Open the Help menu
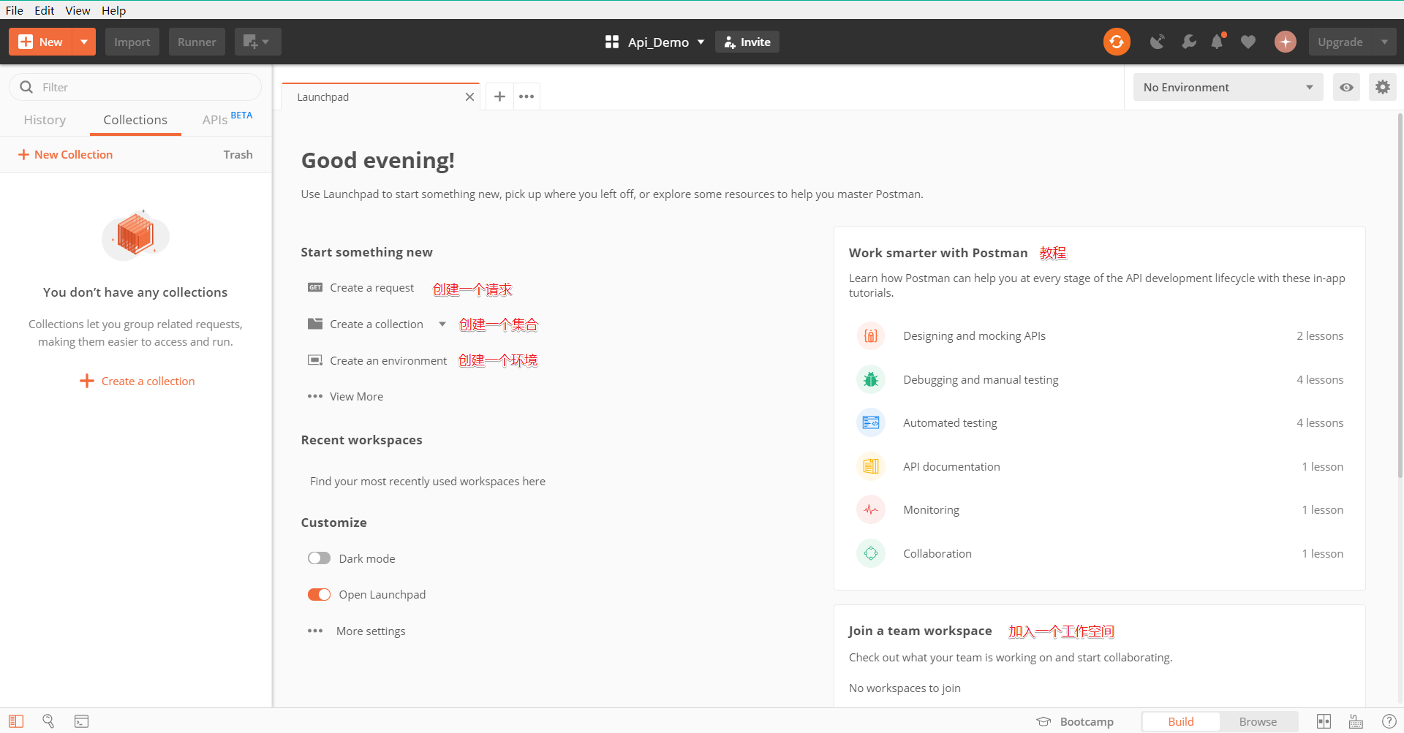 [x=113, y=10]
